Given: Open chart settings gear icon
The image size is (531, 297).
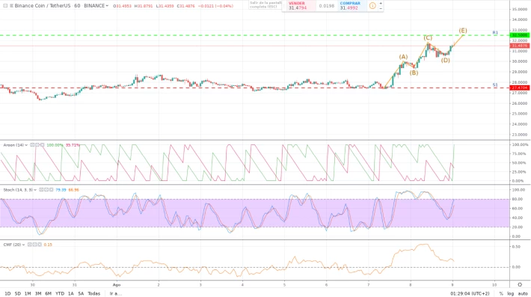Looking at the screenshot, I should click(x=520, y=284).
